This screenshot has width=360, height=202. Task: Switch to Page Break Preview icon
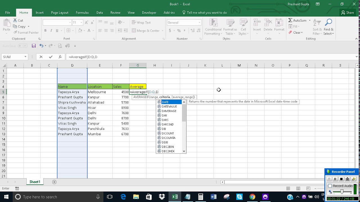tap(308, 188)
